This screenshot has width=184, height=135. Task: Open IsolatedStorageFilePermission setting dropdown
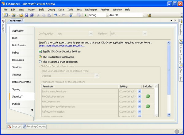coord(140,106)
